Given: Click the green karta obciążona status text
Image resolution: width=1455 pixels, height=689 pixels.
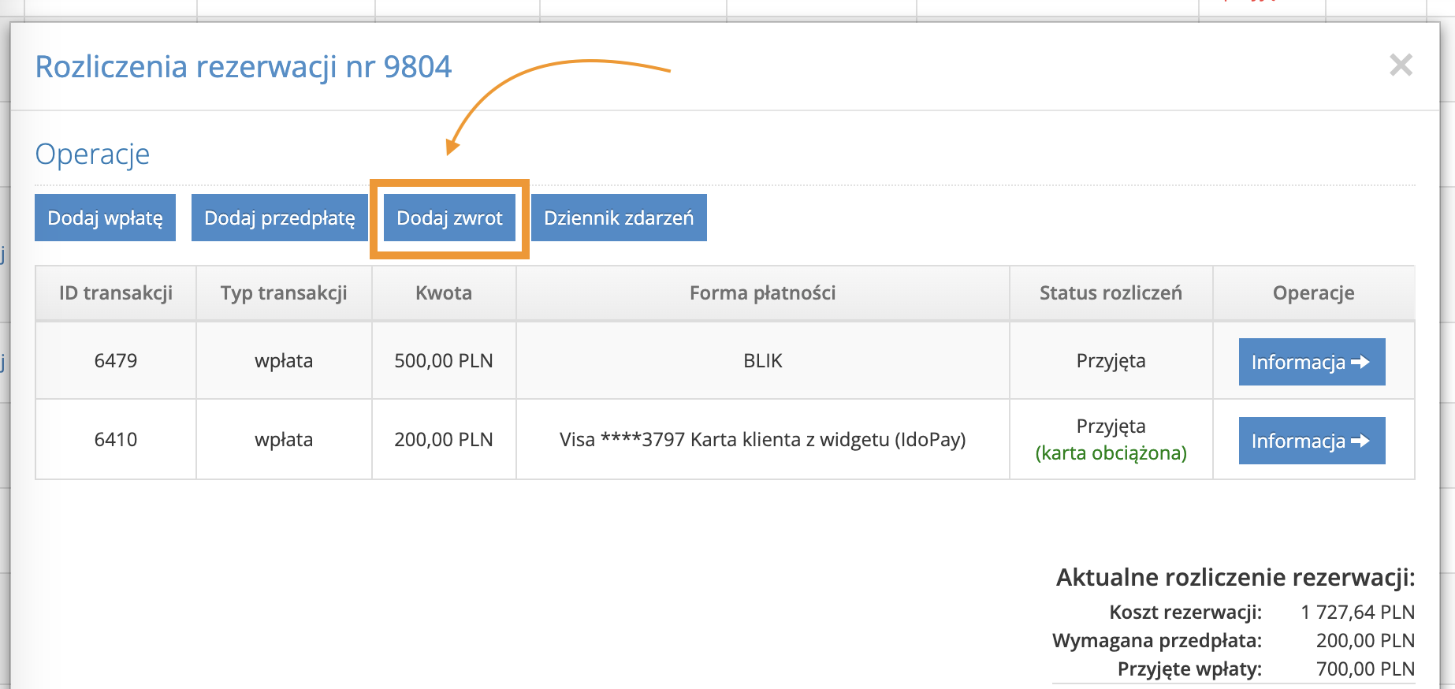Looking at the screenshot, I should pyautogui.click(x=1111, y=453).
